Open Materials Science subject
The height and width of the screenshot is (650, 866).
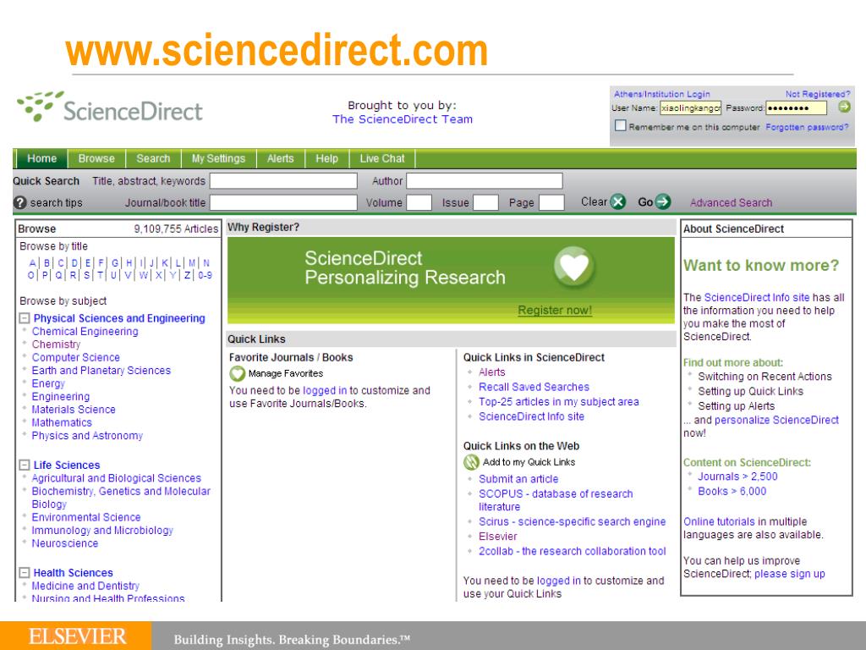(74, 410)
